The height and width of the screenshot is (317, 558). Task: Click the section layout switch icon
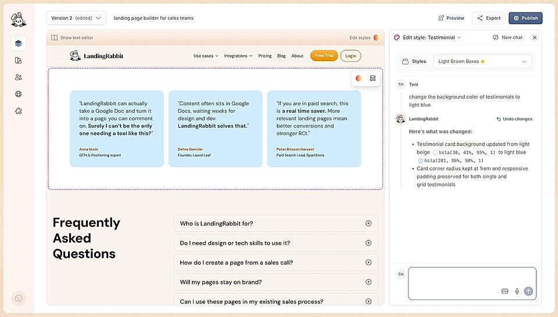pos(373,79)
